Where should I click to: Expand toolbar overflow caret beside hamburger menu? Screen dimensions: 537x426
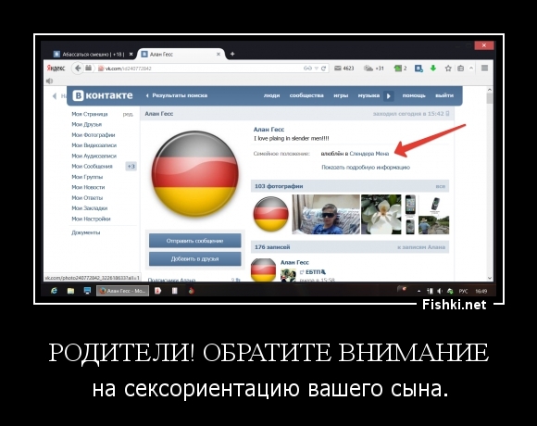pos(471,69)
